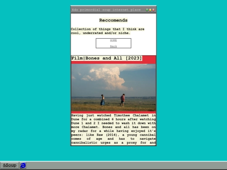Click the yellow window control dot
Image resolution: width=227 pixels, height=170 pixels.
[150, 10]
